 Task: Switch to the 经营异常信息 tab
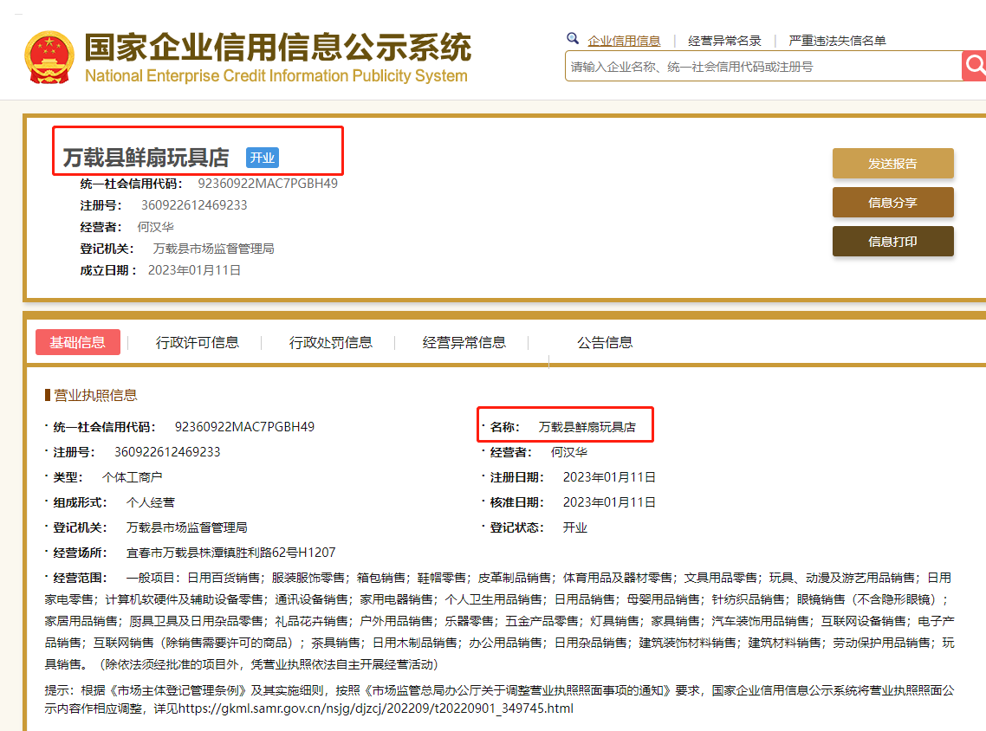(x=464, y=342)
